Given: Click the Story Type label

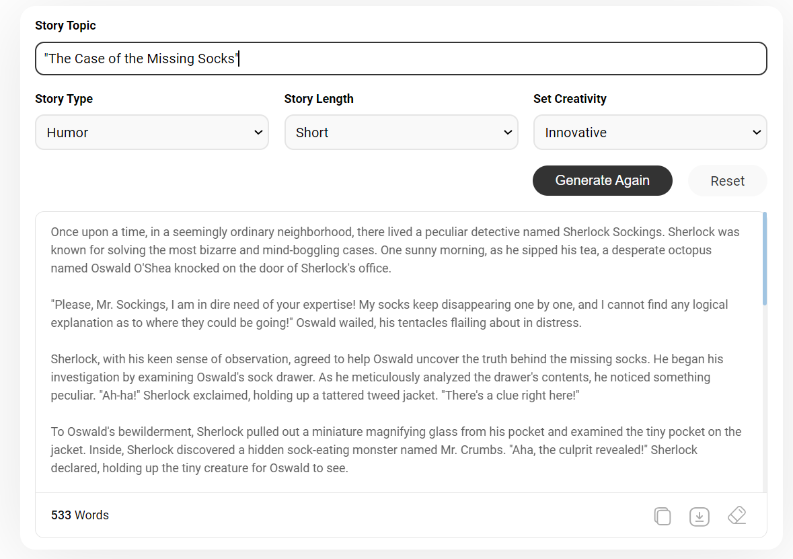Looking at the screenshot, I should coord(64,99).
